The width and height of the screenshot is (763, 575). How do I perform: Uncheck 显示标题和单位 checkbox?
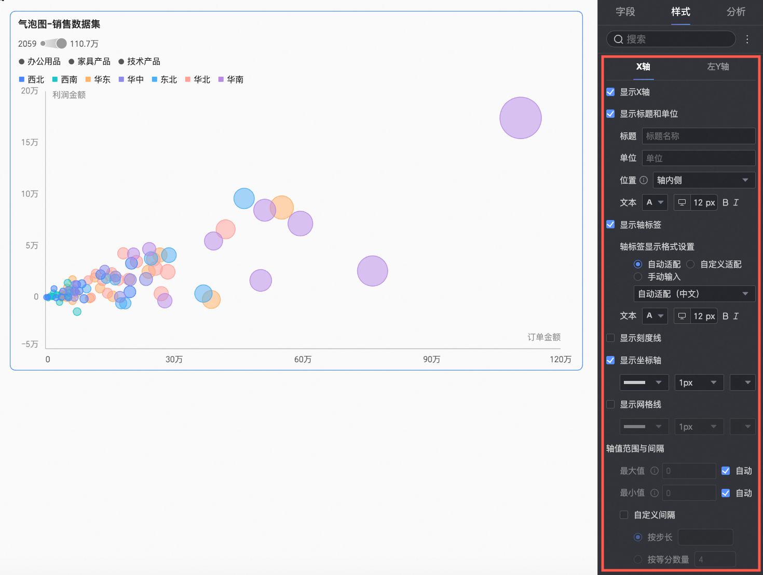pos(610,114)
